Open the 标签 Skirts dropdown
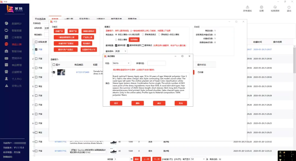 coord(121,63)
